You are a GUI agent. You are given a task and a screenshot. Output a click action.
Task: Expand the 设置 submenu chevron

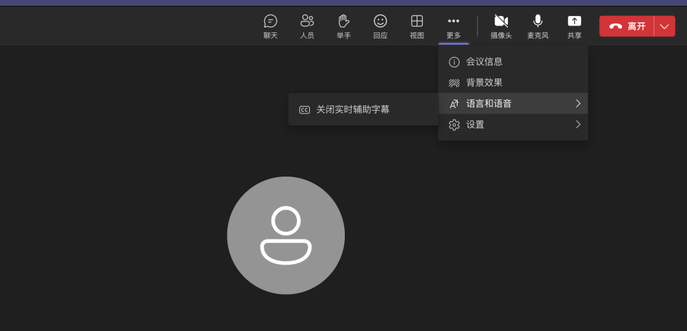[578, 124]
